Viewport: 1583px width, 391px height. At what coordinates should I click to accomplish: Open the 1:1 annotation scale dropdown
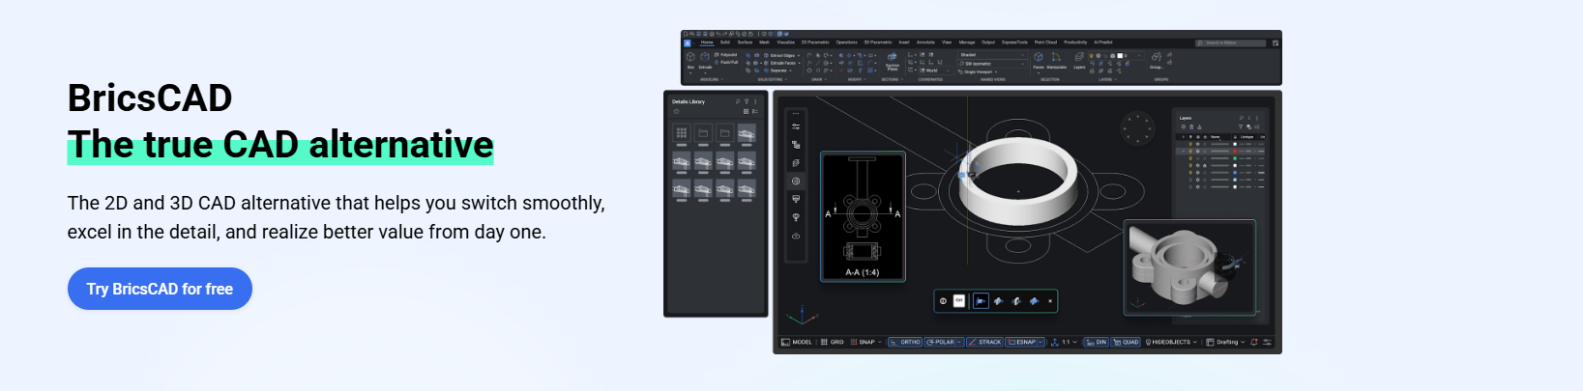point(1068,342)
